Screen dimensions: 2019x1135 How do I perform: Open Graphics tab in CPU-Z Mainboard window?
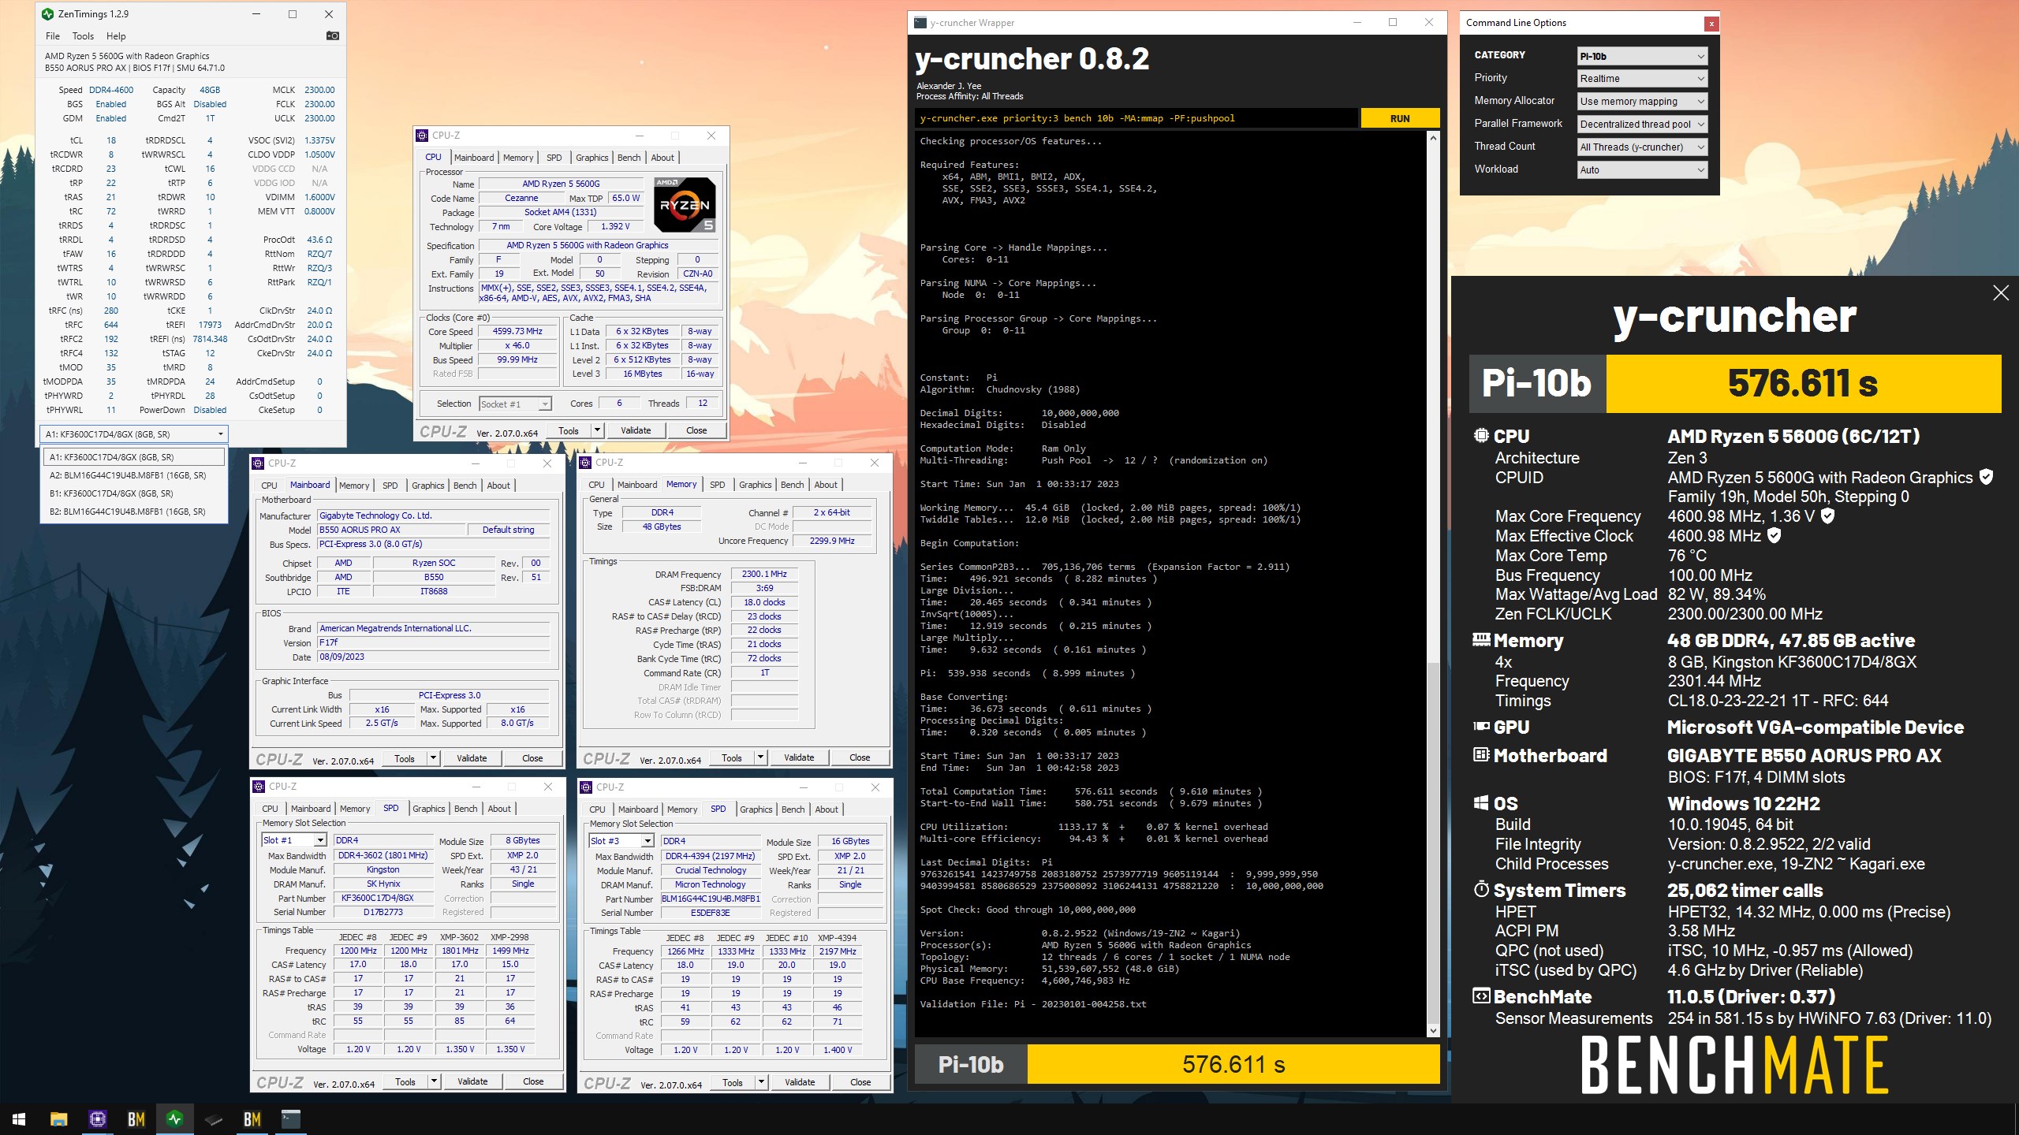coord(428,486)
